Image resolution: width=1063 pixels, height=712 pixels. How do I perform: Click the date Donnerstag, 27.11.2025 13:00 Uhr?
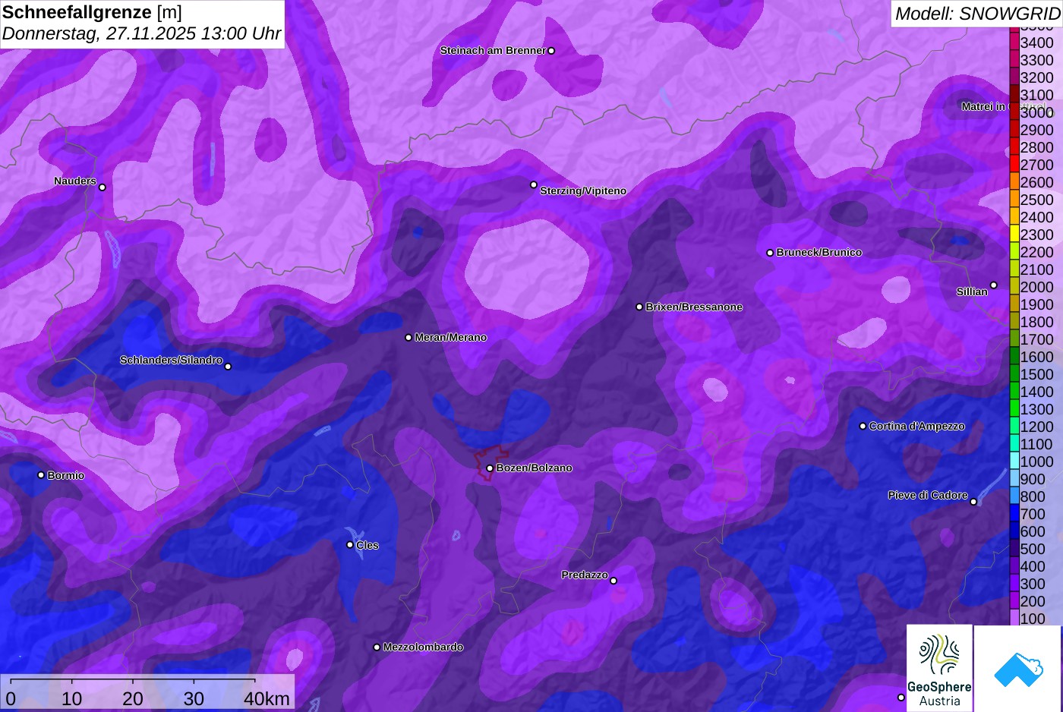[142, 34]
